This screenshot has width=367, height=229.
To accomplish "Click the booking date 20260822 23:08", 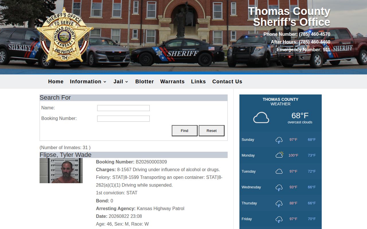I will pyautogui.click(x=125, y=216).
